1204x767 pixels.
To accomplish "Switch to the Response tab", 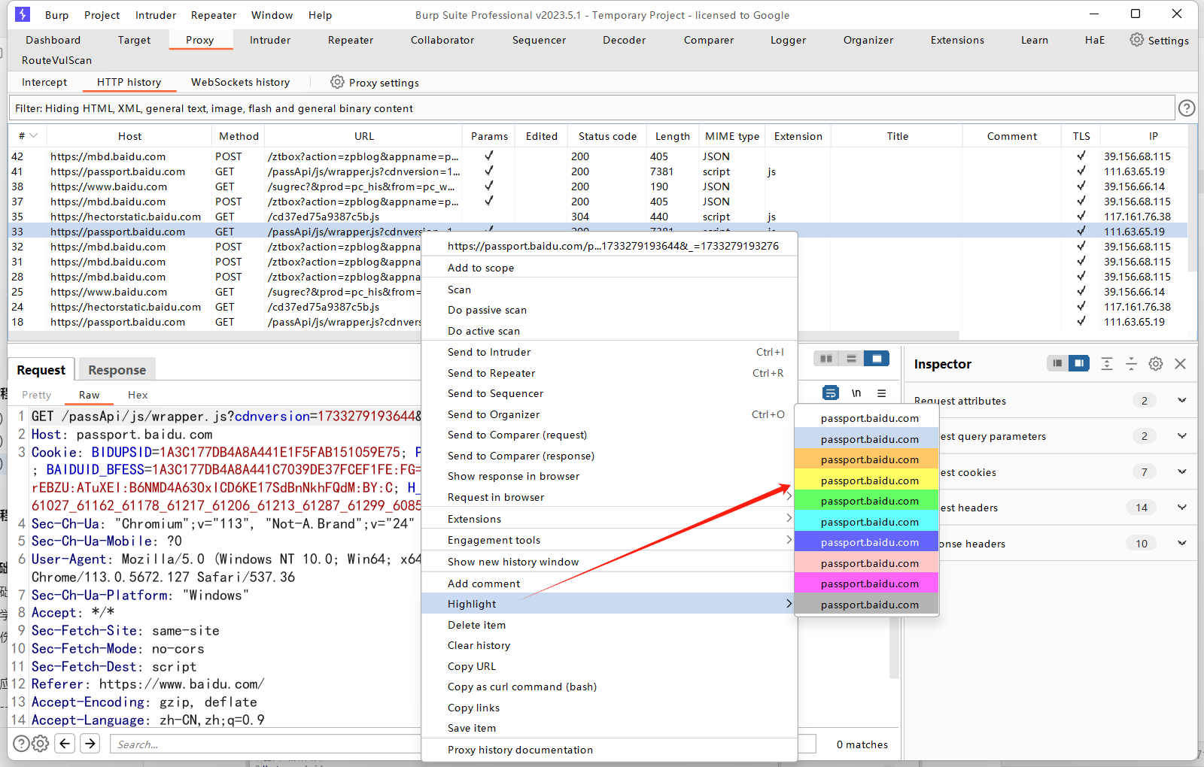I will click(x=117, y=369).
